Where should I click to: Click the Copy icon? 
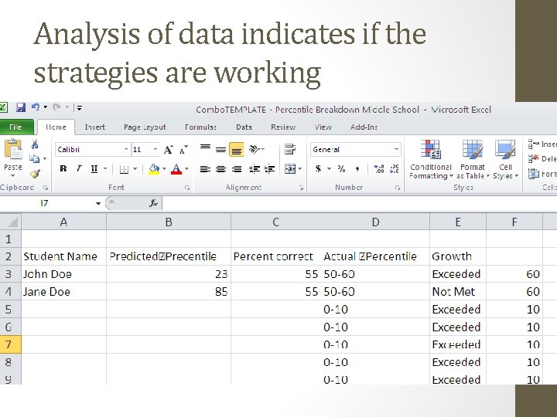pyautogui.click(x=35, y=158)
